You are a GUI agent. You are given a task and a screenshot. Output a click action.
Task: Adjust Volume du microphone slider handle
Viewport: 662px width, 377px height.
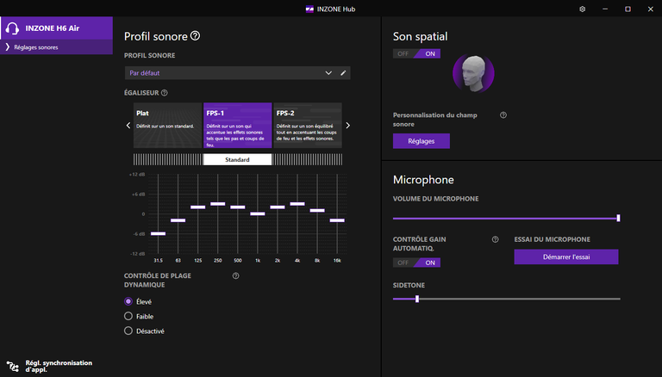[x=618, y=218]
